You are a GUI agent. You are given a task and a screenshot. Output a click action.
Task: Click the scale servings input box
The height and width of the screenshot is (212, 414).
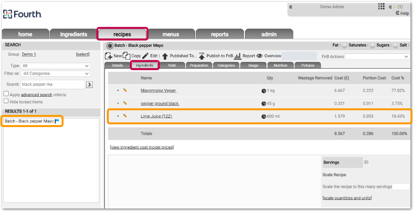(x=401, y=186)
